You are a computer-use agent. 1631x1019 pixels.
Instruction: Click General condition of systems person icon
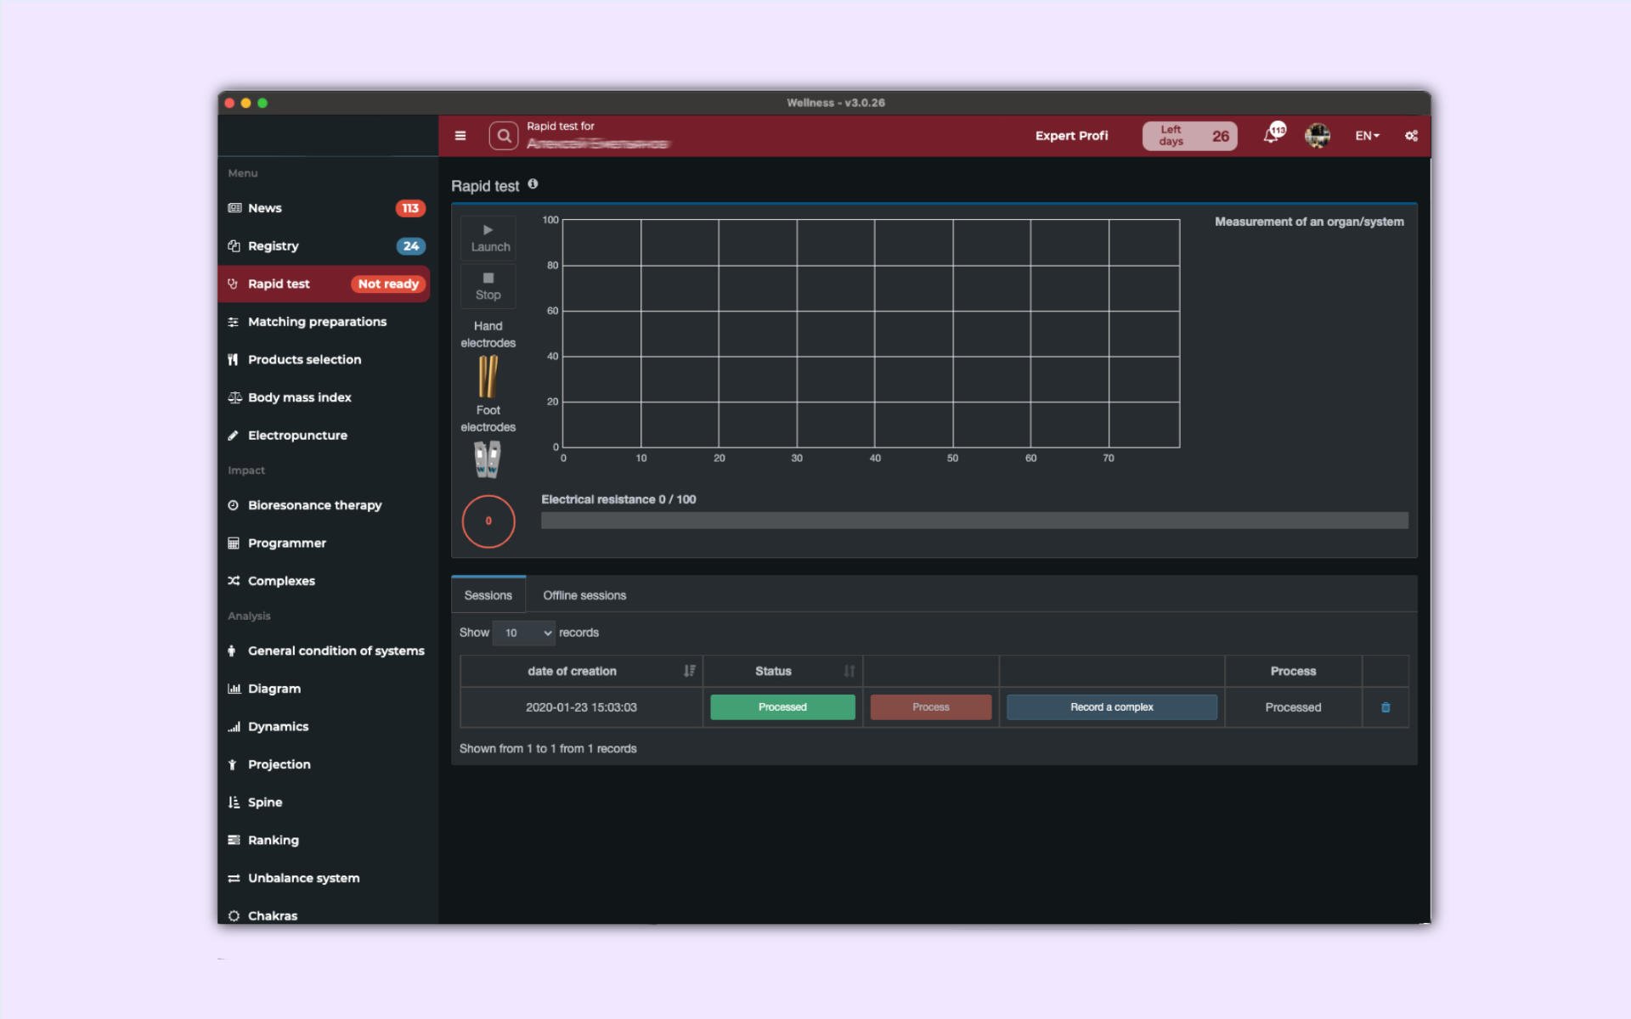point(232,650)
